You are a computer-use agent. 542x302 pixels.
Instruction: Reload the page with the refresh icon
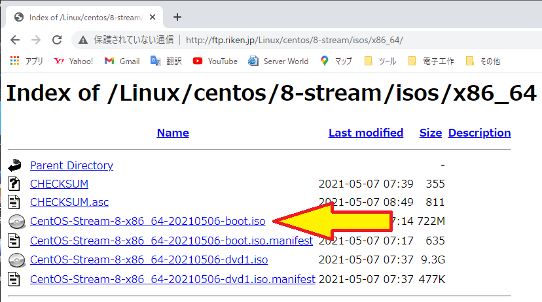pos(57,40)
